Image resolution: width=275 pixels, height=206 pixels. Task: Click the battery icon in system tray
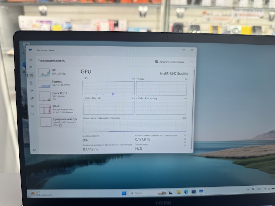273,189
